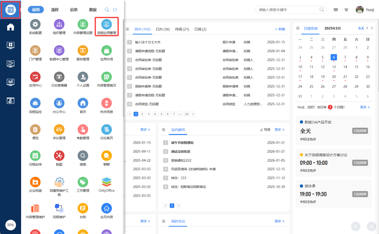The image size is (379, 234).
Task: Open the 应用市场 shopping bag icon
Action: click(107, 51)
